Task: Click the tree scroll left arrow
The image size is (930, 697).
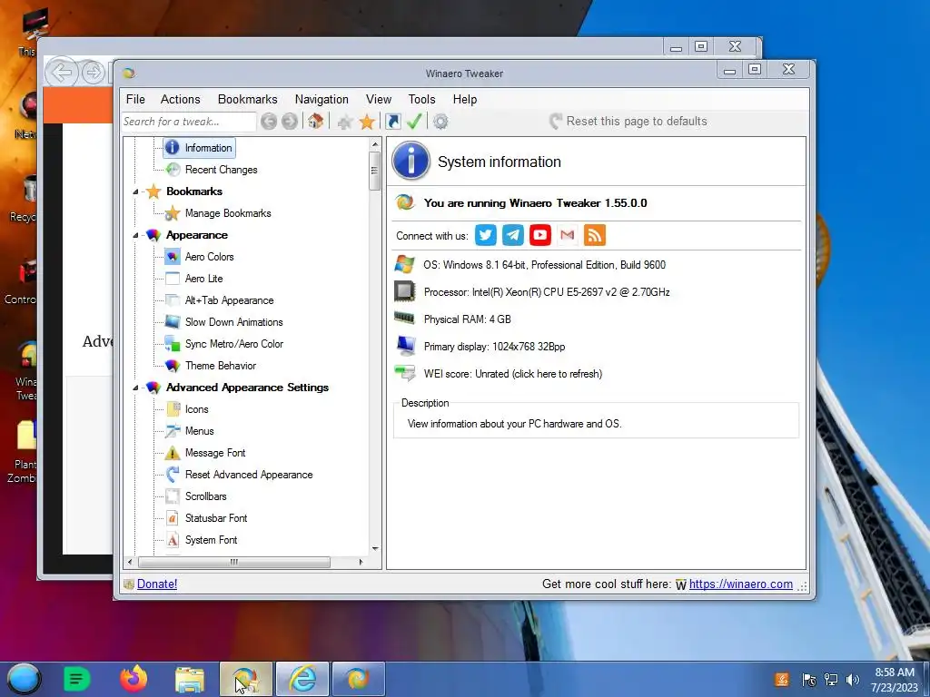Action: click(131, 562)
